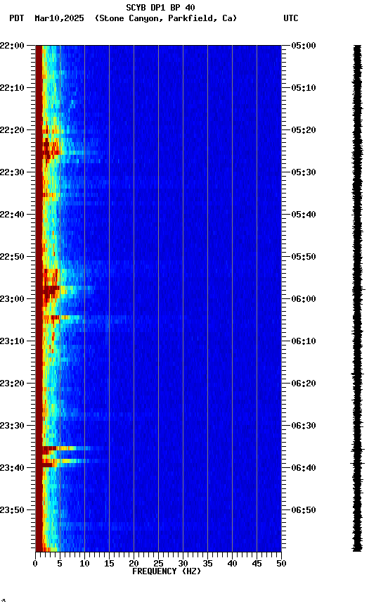Click the location text "(Stone Canyon, Parkfield, Ca)"
The image size is (388, 608).
tap(166, 18)
